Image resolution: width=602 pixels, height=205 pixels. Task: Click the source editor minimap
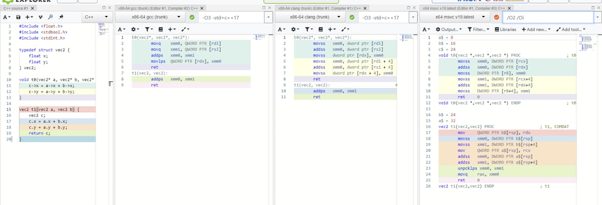103,29
